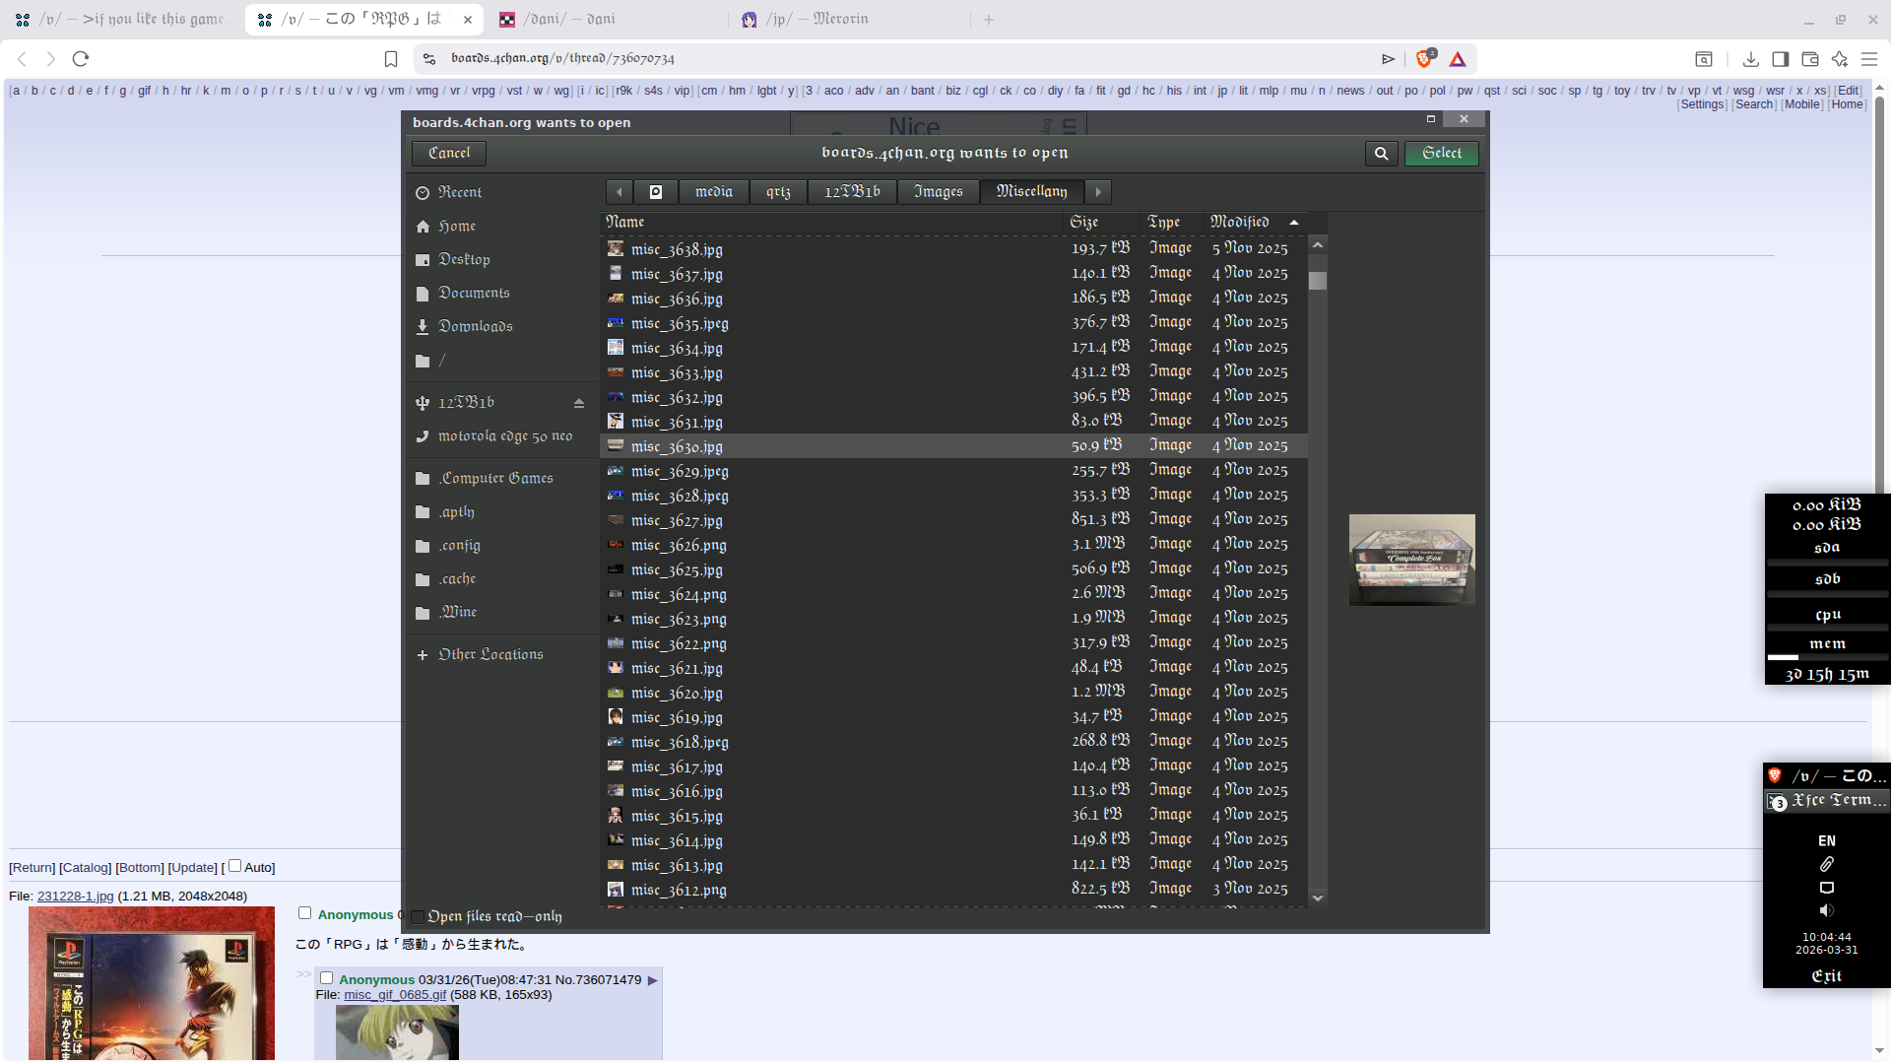Open the browser downloads icon

point(1750,59)
